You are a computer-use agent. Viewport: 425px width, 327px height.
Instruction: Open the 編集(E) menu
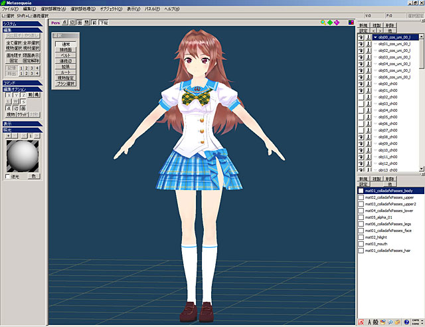(29, 9)
